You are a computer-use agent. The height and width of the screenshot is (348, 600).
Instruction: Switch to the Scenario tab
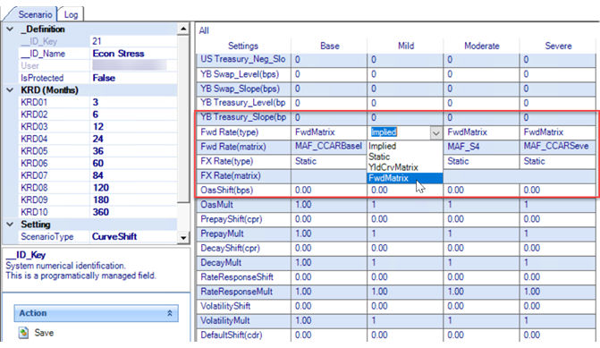point(35,14)
